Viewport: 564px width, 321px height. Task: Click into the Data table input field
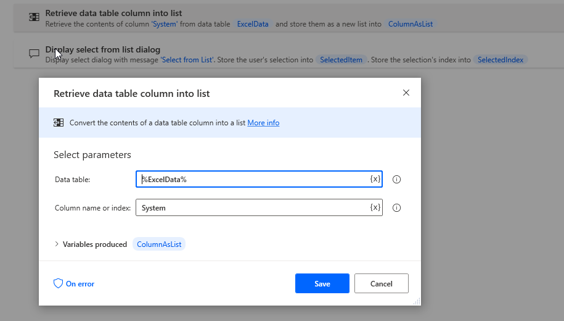click(x=253, y=179)
